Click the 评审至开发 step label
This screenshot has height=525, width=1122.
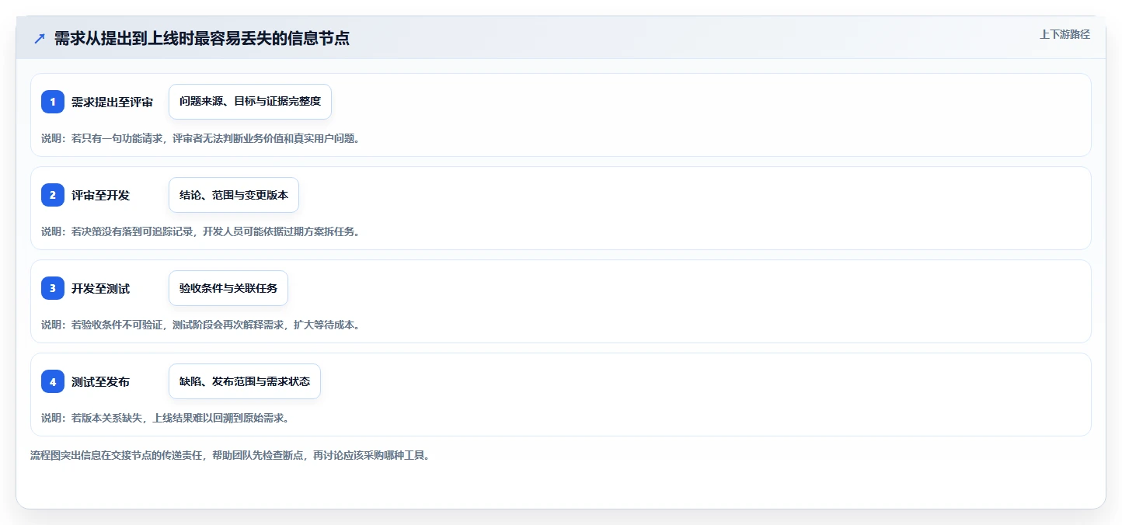[x=100, y=195]
